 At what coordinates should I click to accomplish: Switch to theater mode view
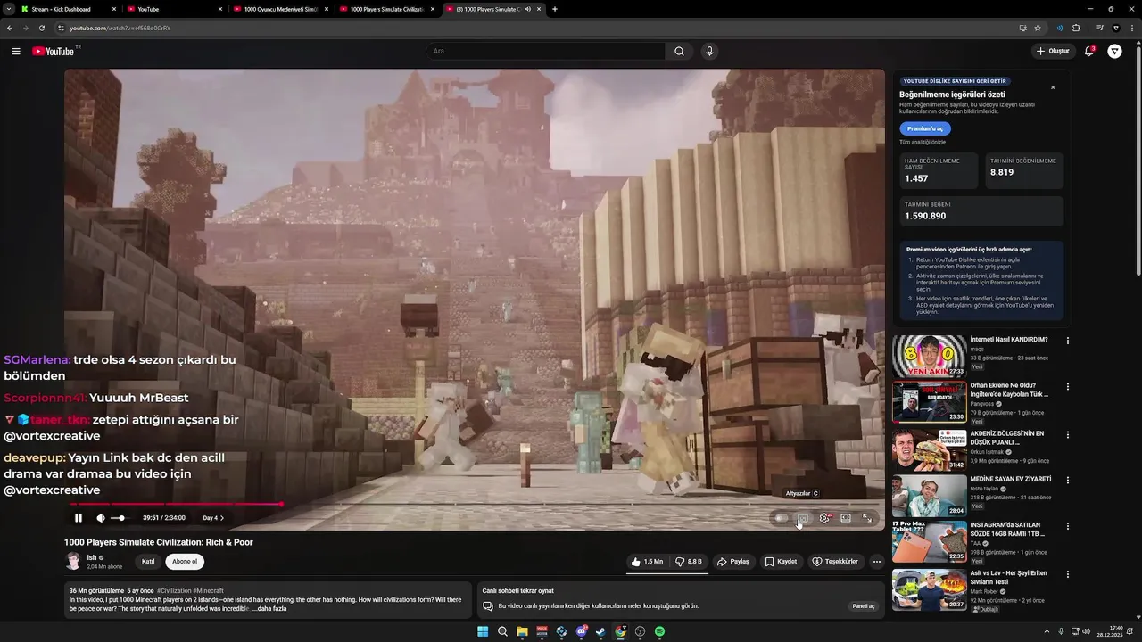click(846, 518)
